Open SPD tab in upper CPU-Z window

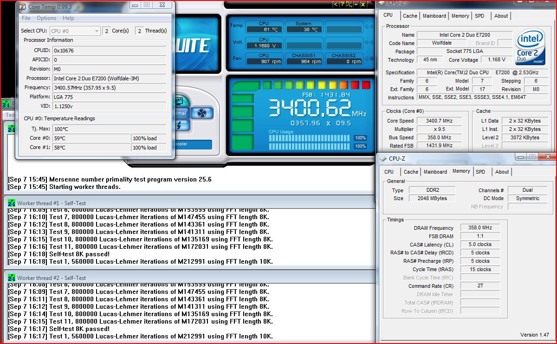479,16
